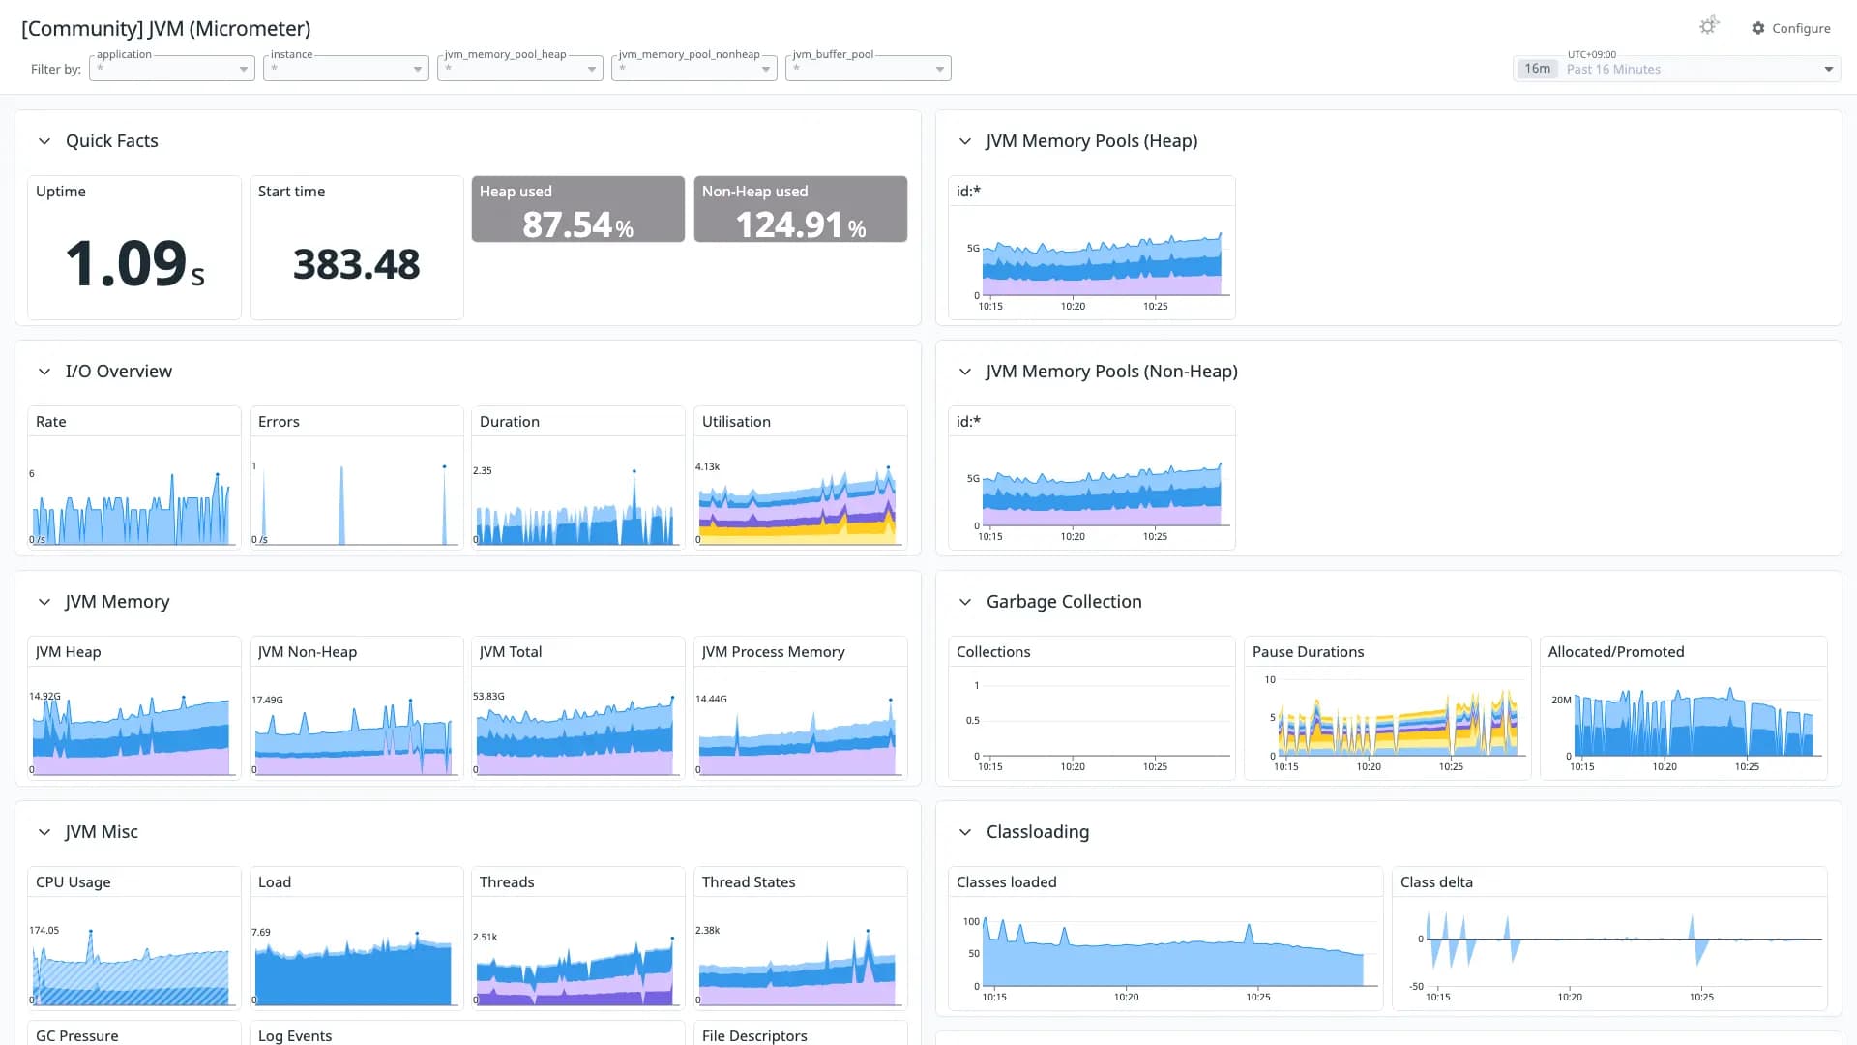The image size is (1857, 1045).
Task: Open the jvm_memory_pool_nonheap filter dropdown
Action: click(x=694, y=69)
